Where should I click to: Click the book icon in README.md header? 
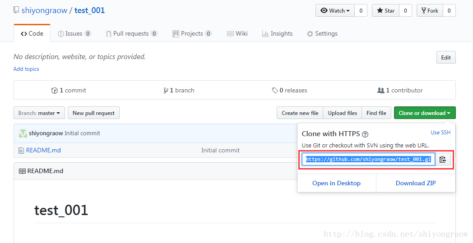click(x=22, y=171)
